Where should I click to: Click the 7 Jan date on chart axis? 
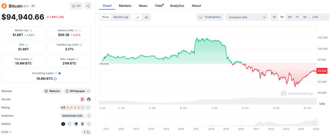click(x=214, y=108)
